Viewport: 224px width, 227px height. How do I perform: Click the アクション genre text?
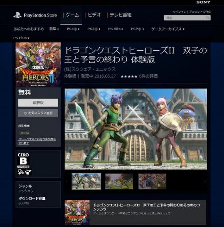[26, 191]
